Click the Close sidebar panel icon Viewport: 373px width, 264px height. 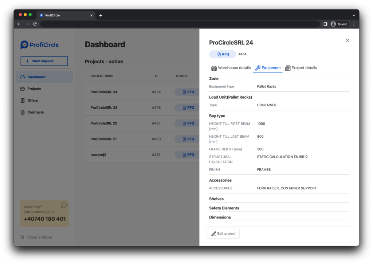coord(22,237)
